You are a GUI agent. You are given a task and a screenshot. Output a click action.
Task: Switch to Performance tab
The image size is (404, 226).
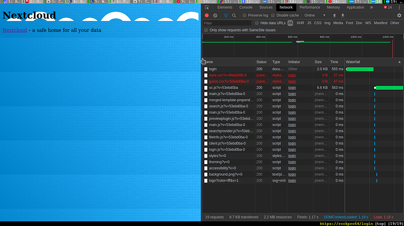(x=310, y=8)
